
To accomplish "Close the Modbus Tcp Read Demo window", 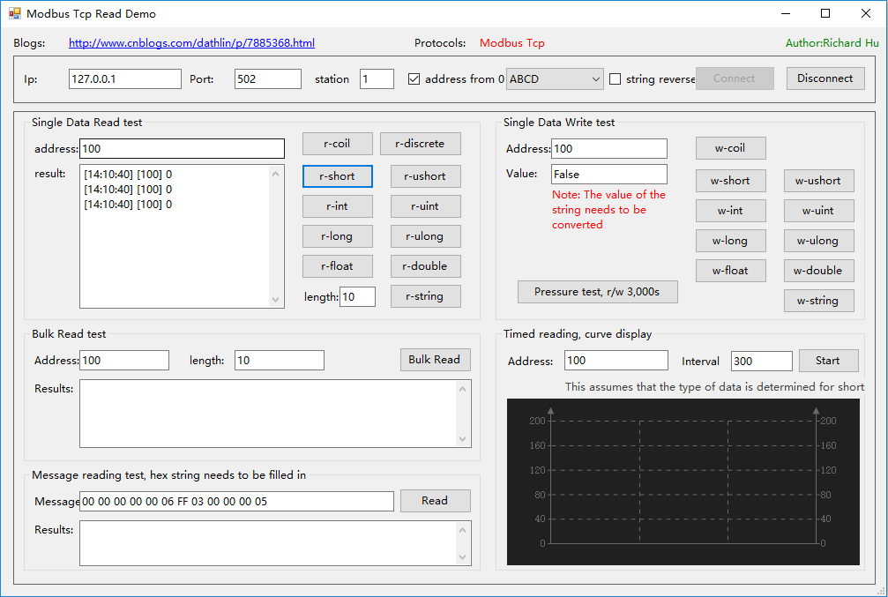I will [x=866, y=13].
